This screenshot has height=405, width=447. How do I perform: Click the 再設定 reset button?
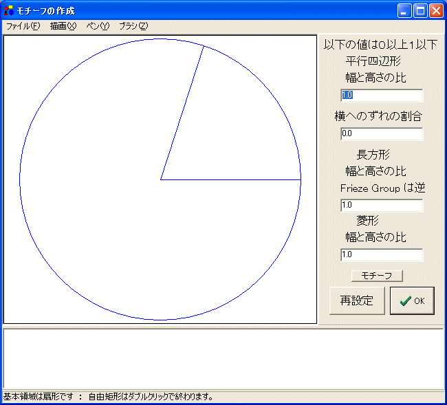tap(357, 300)
